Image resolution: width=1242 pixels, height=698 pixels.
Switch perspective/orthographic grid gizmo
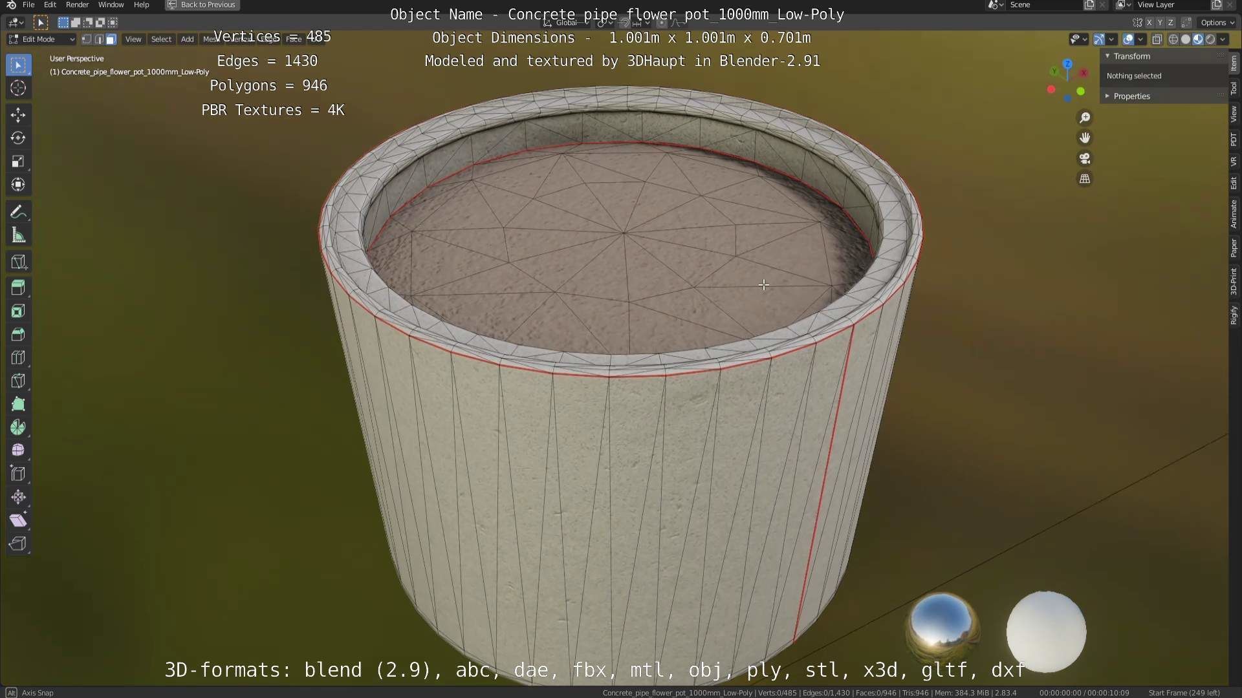point(1085,179)
